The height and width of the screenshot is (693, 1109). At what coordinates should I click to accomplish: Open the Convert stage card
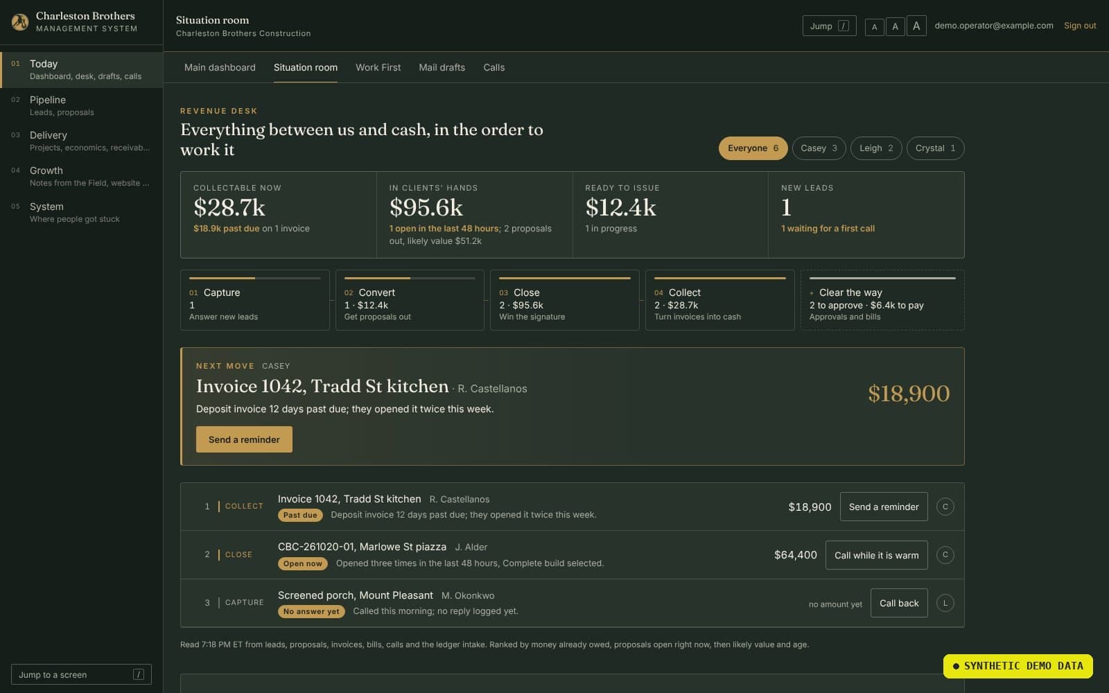coord(410,300)
